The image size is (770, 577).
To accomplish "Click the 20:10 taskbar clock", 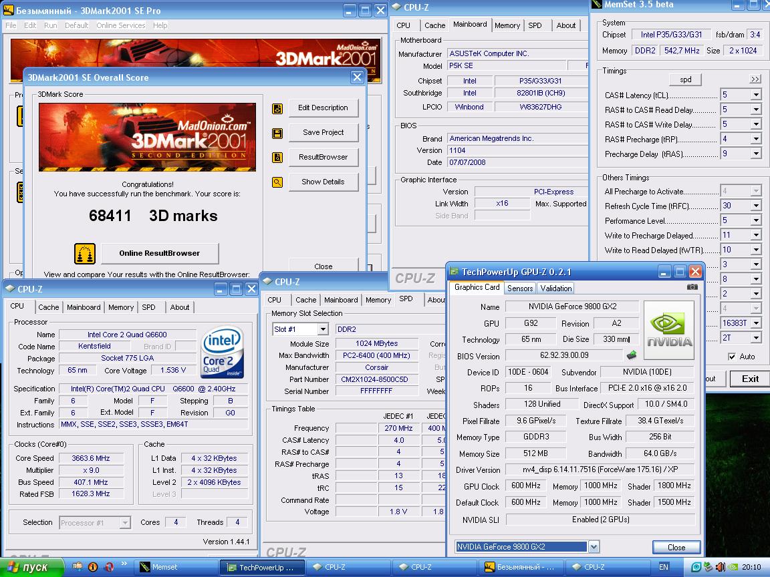I will coord(751,567).
